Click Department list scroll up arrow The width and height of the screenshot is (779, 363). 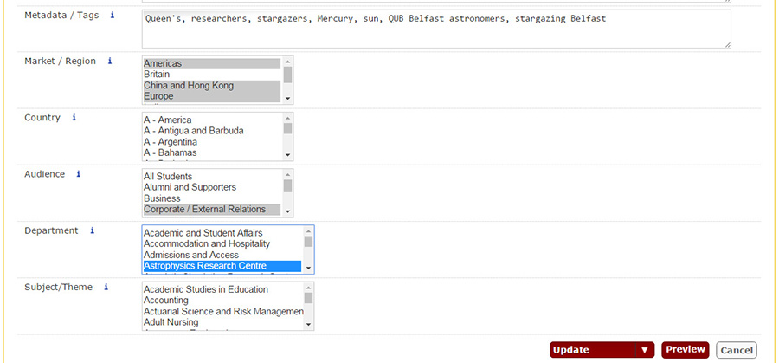point(308,231)
